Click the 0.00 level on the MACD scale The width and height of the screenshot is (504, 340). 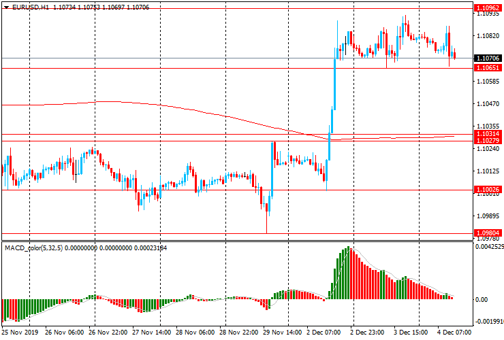(482, 300)
